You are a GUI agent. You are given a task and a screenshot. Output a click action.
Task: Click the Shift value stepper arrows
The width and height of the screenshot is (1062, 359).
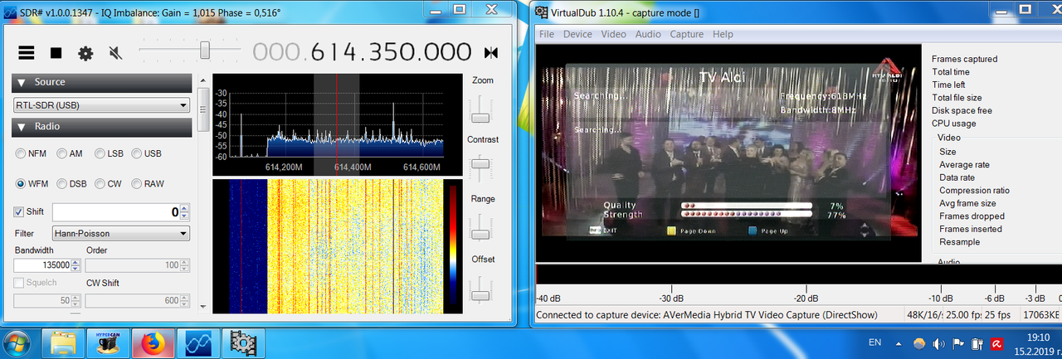tap(185, 212)
